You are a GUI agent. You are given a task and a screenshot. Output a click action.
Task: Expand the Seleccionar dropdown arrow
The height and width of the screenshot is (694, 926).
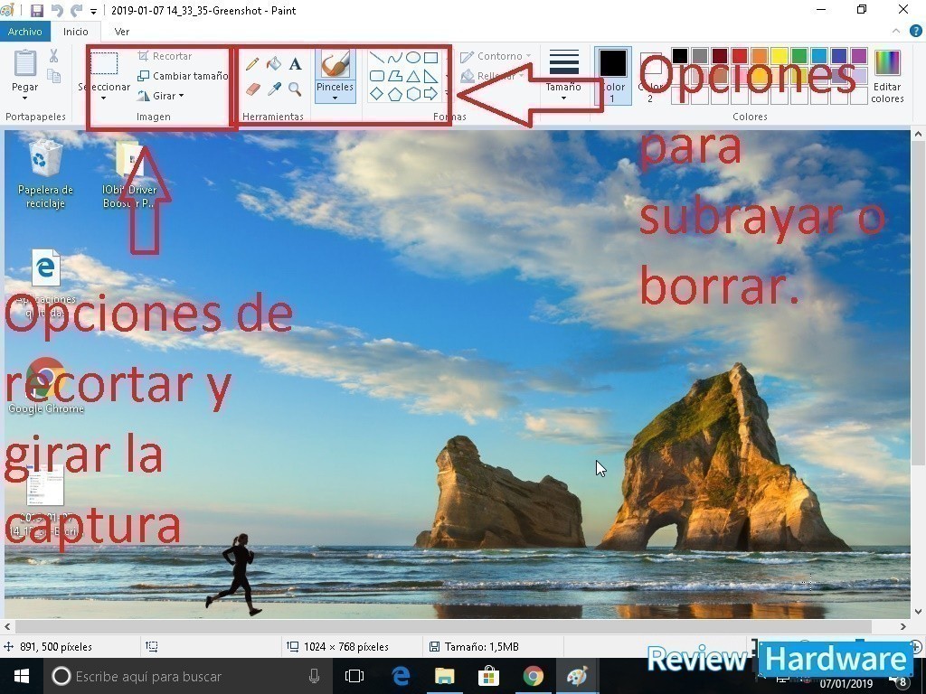tap(104, 98)
